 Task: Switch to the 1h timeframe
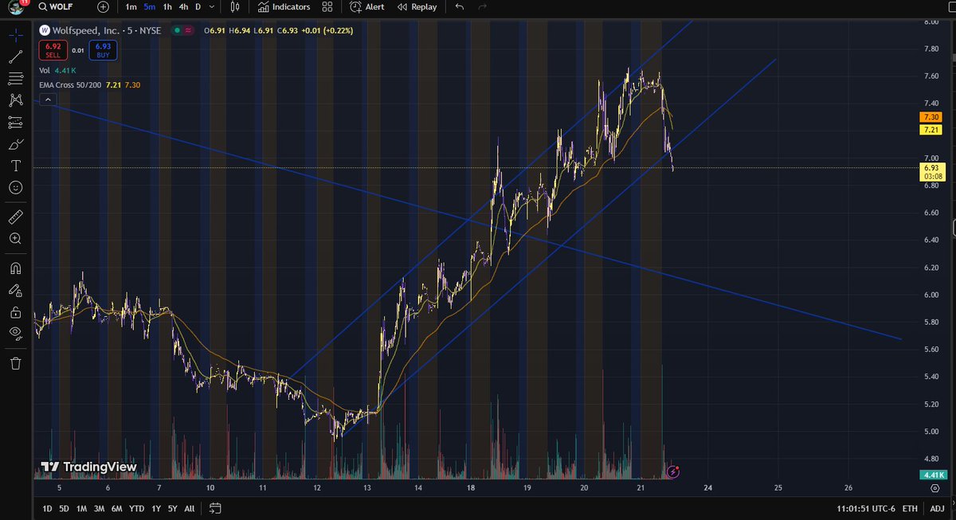tap(167, 6)
